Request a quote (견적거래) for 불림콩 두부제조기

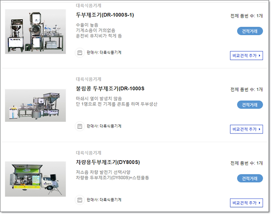point(250,105)
